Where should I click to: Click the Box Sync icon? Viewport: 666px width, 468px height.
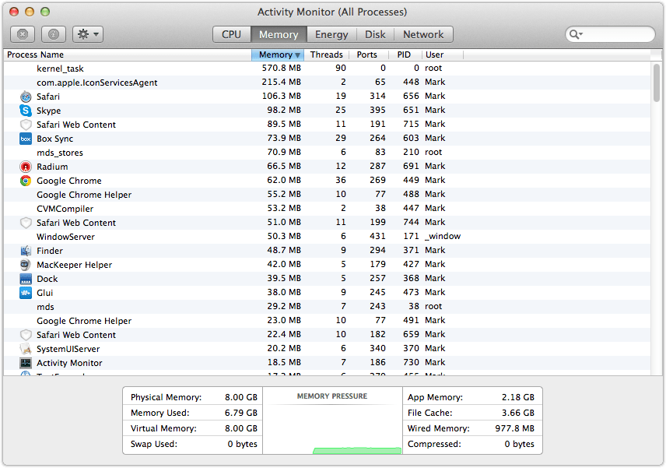pos(26,139)
